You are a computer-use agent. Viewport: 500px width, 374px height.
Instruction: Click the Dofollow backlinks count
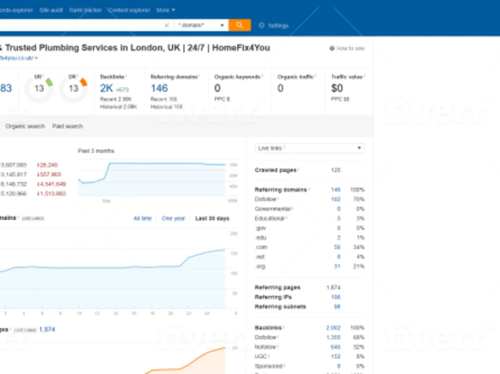(333, 337)
